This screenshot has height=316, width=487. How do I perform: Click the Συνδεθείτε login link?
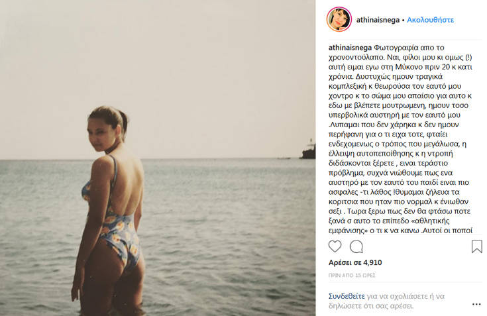(x=347, y=296)
